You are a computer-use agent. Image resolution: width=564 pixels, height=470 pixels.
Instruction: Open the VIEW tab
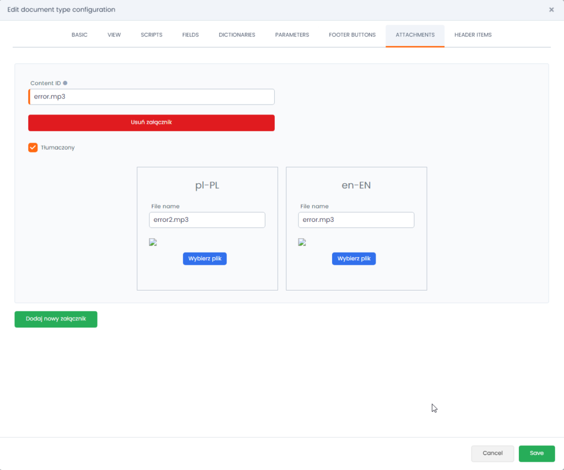click(x=114, y=35)
